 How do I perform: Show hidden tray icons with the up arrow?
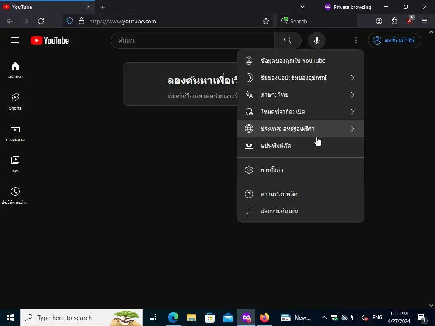click(324, 318)
